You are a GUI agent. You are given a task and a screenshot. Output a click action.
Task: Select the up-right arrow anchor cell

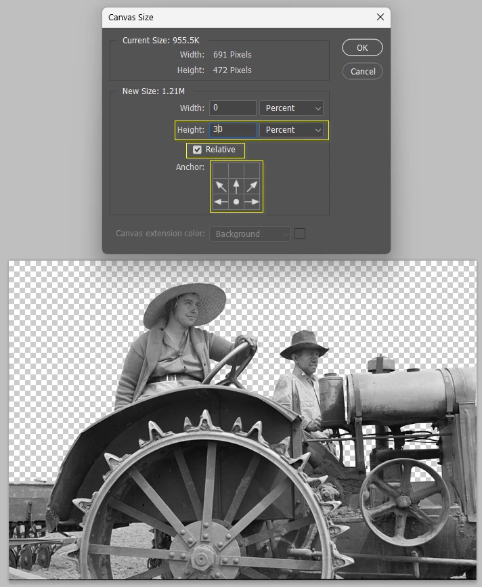[252, 186]
